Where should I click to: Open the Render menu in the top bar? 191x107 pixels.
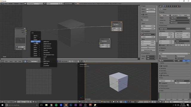point(10,4)
